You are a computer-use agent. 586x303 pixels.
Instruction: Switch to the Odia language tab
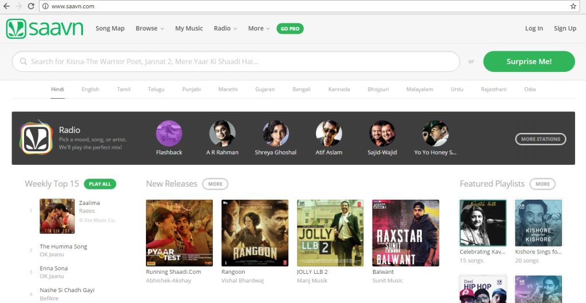point(530,90)
